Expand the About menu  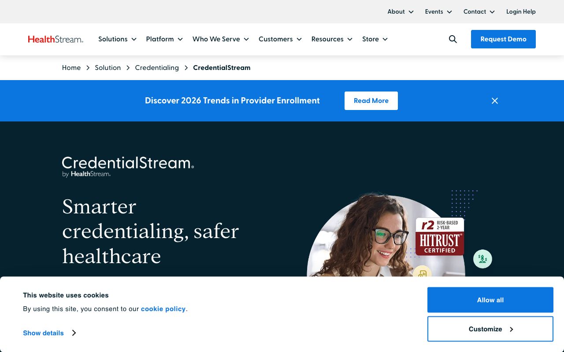pos(401,12)
